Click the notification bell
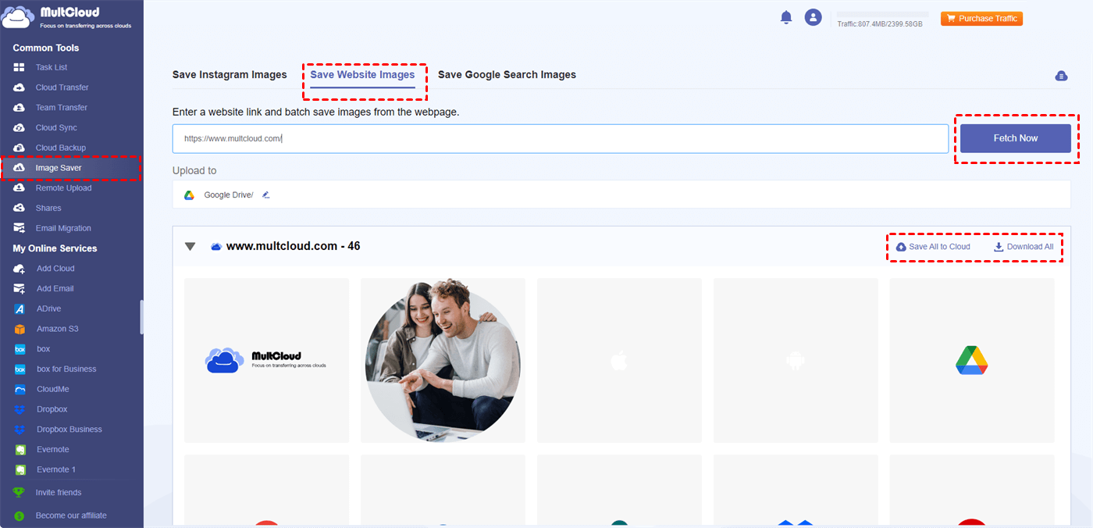 (x=786, y=16)
